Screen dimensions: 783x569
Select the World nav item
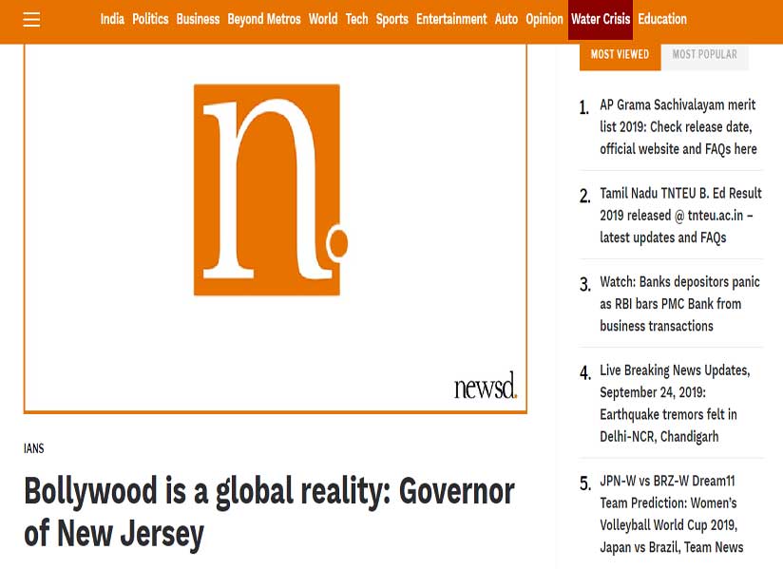(x=323, y=19)
